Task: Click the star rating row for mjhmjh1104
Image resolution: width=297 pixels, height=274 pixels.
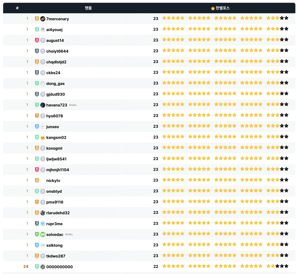Action: (225, 170)
